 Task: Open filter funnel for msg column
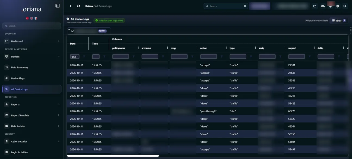click(x=192, y=57)
